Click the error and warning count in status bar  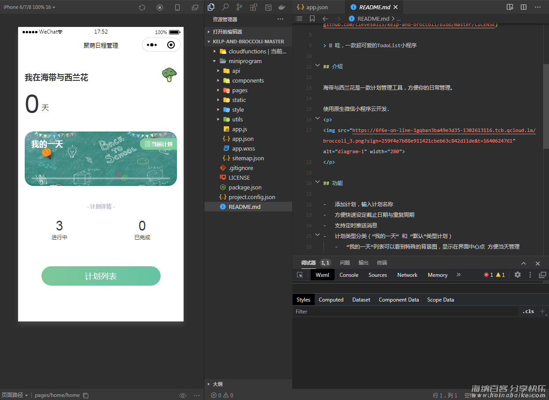point(222,395)
